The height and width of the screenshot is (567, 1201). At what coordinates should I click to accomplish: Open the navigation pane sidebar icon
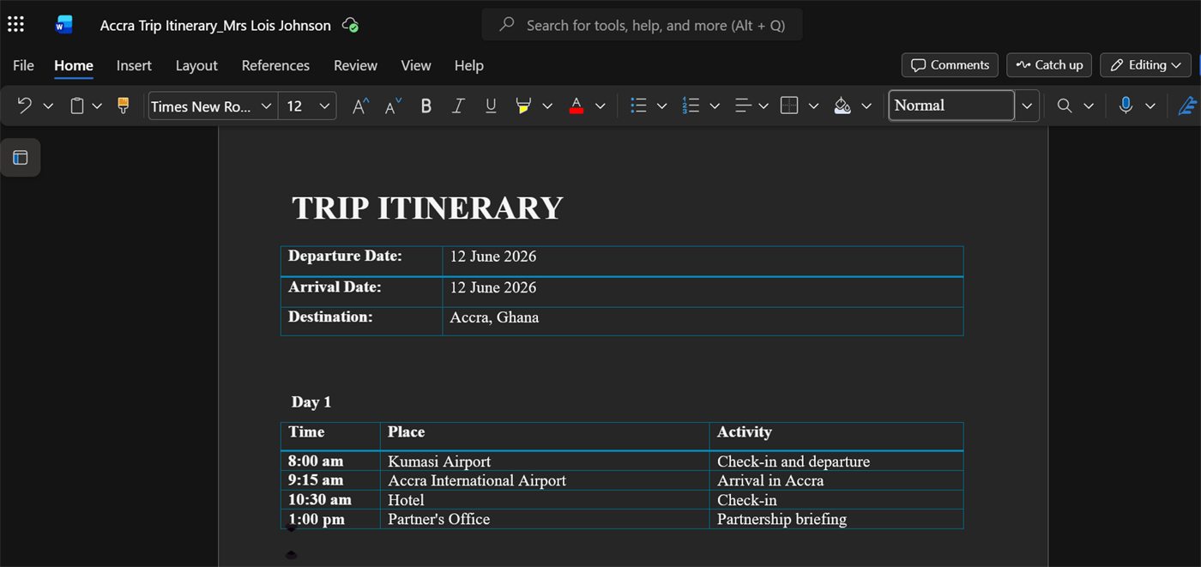pyautogui.click(x=21, y=157)
